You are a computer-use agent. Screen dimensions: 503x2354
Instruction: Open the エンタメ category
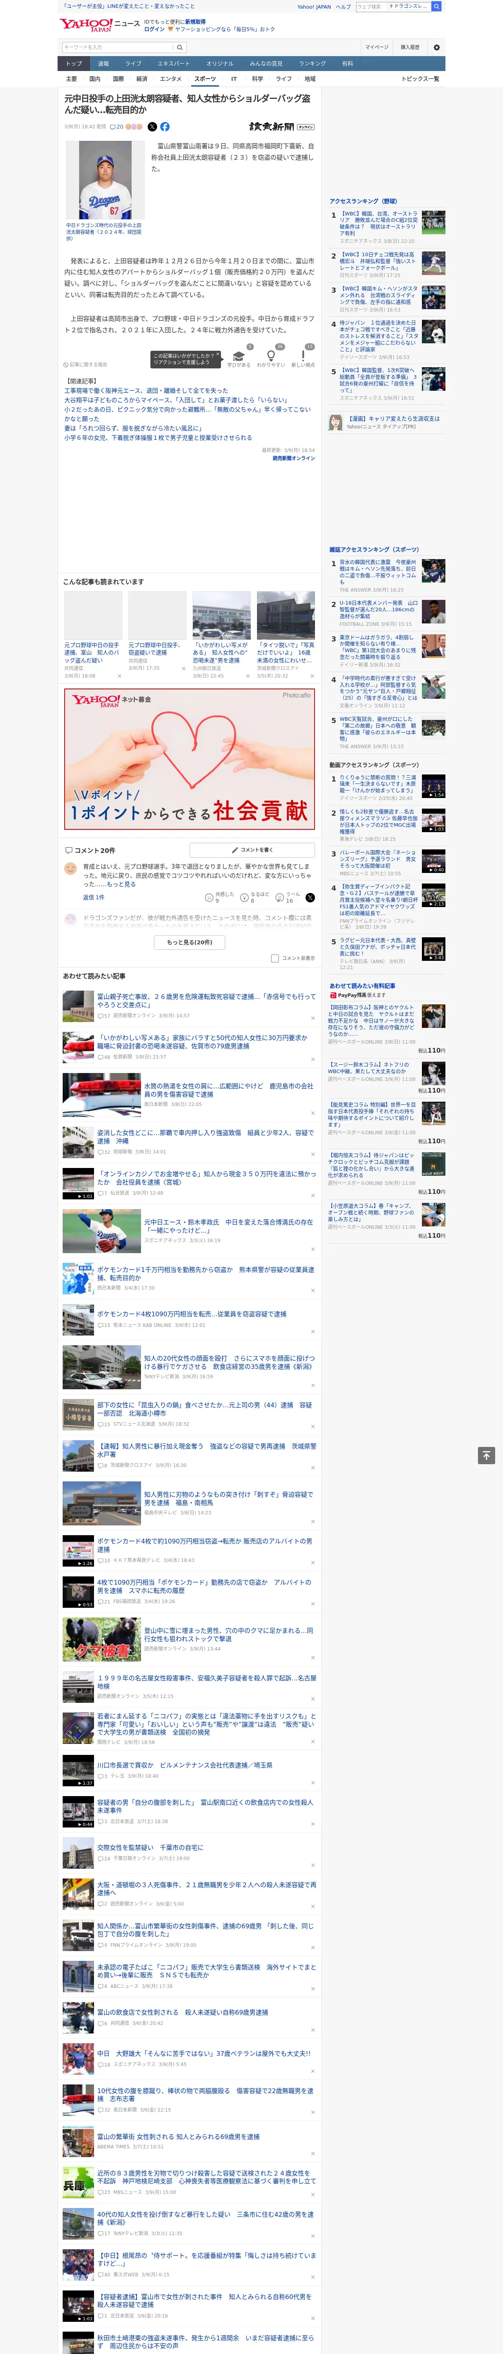[171, 78]
